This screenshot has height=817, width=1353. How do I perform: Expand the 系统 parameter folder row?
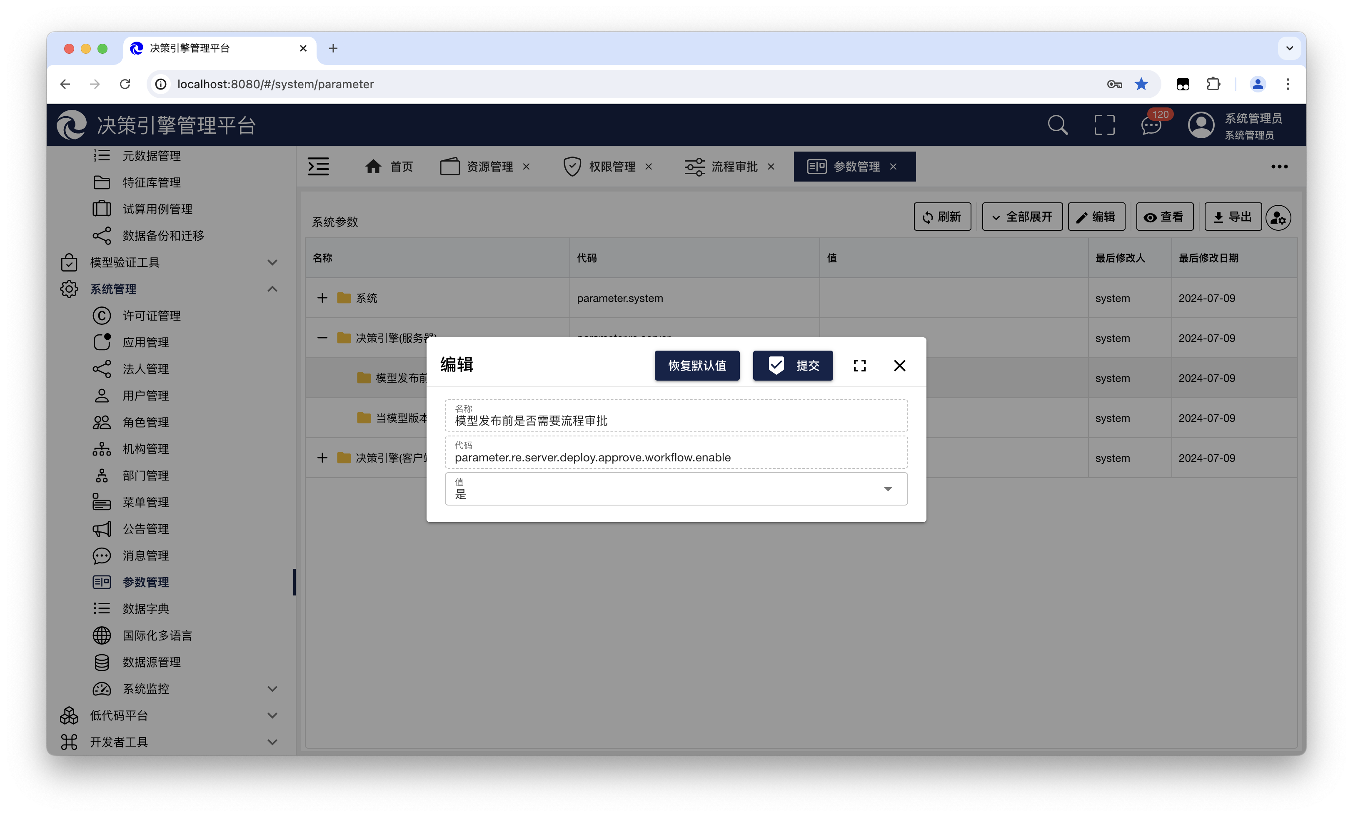point(322,298)
